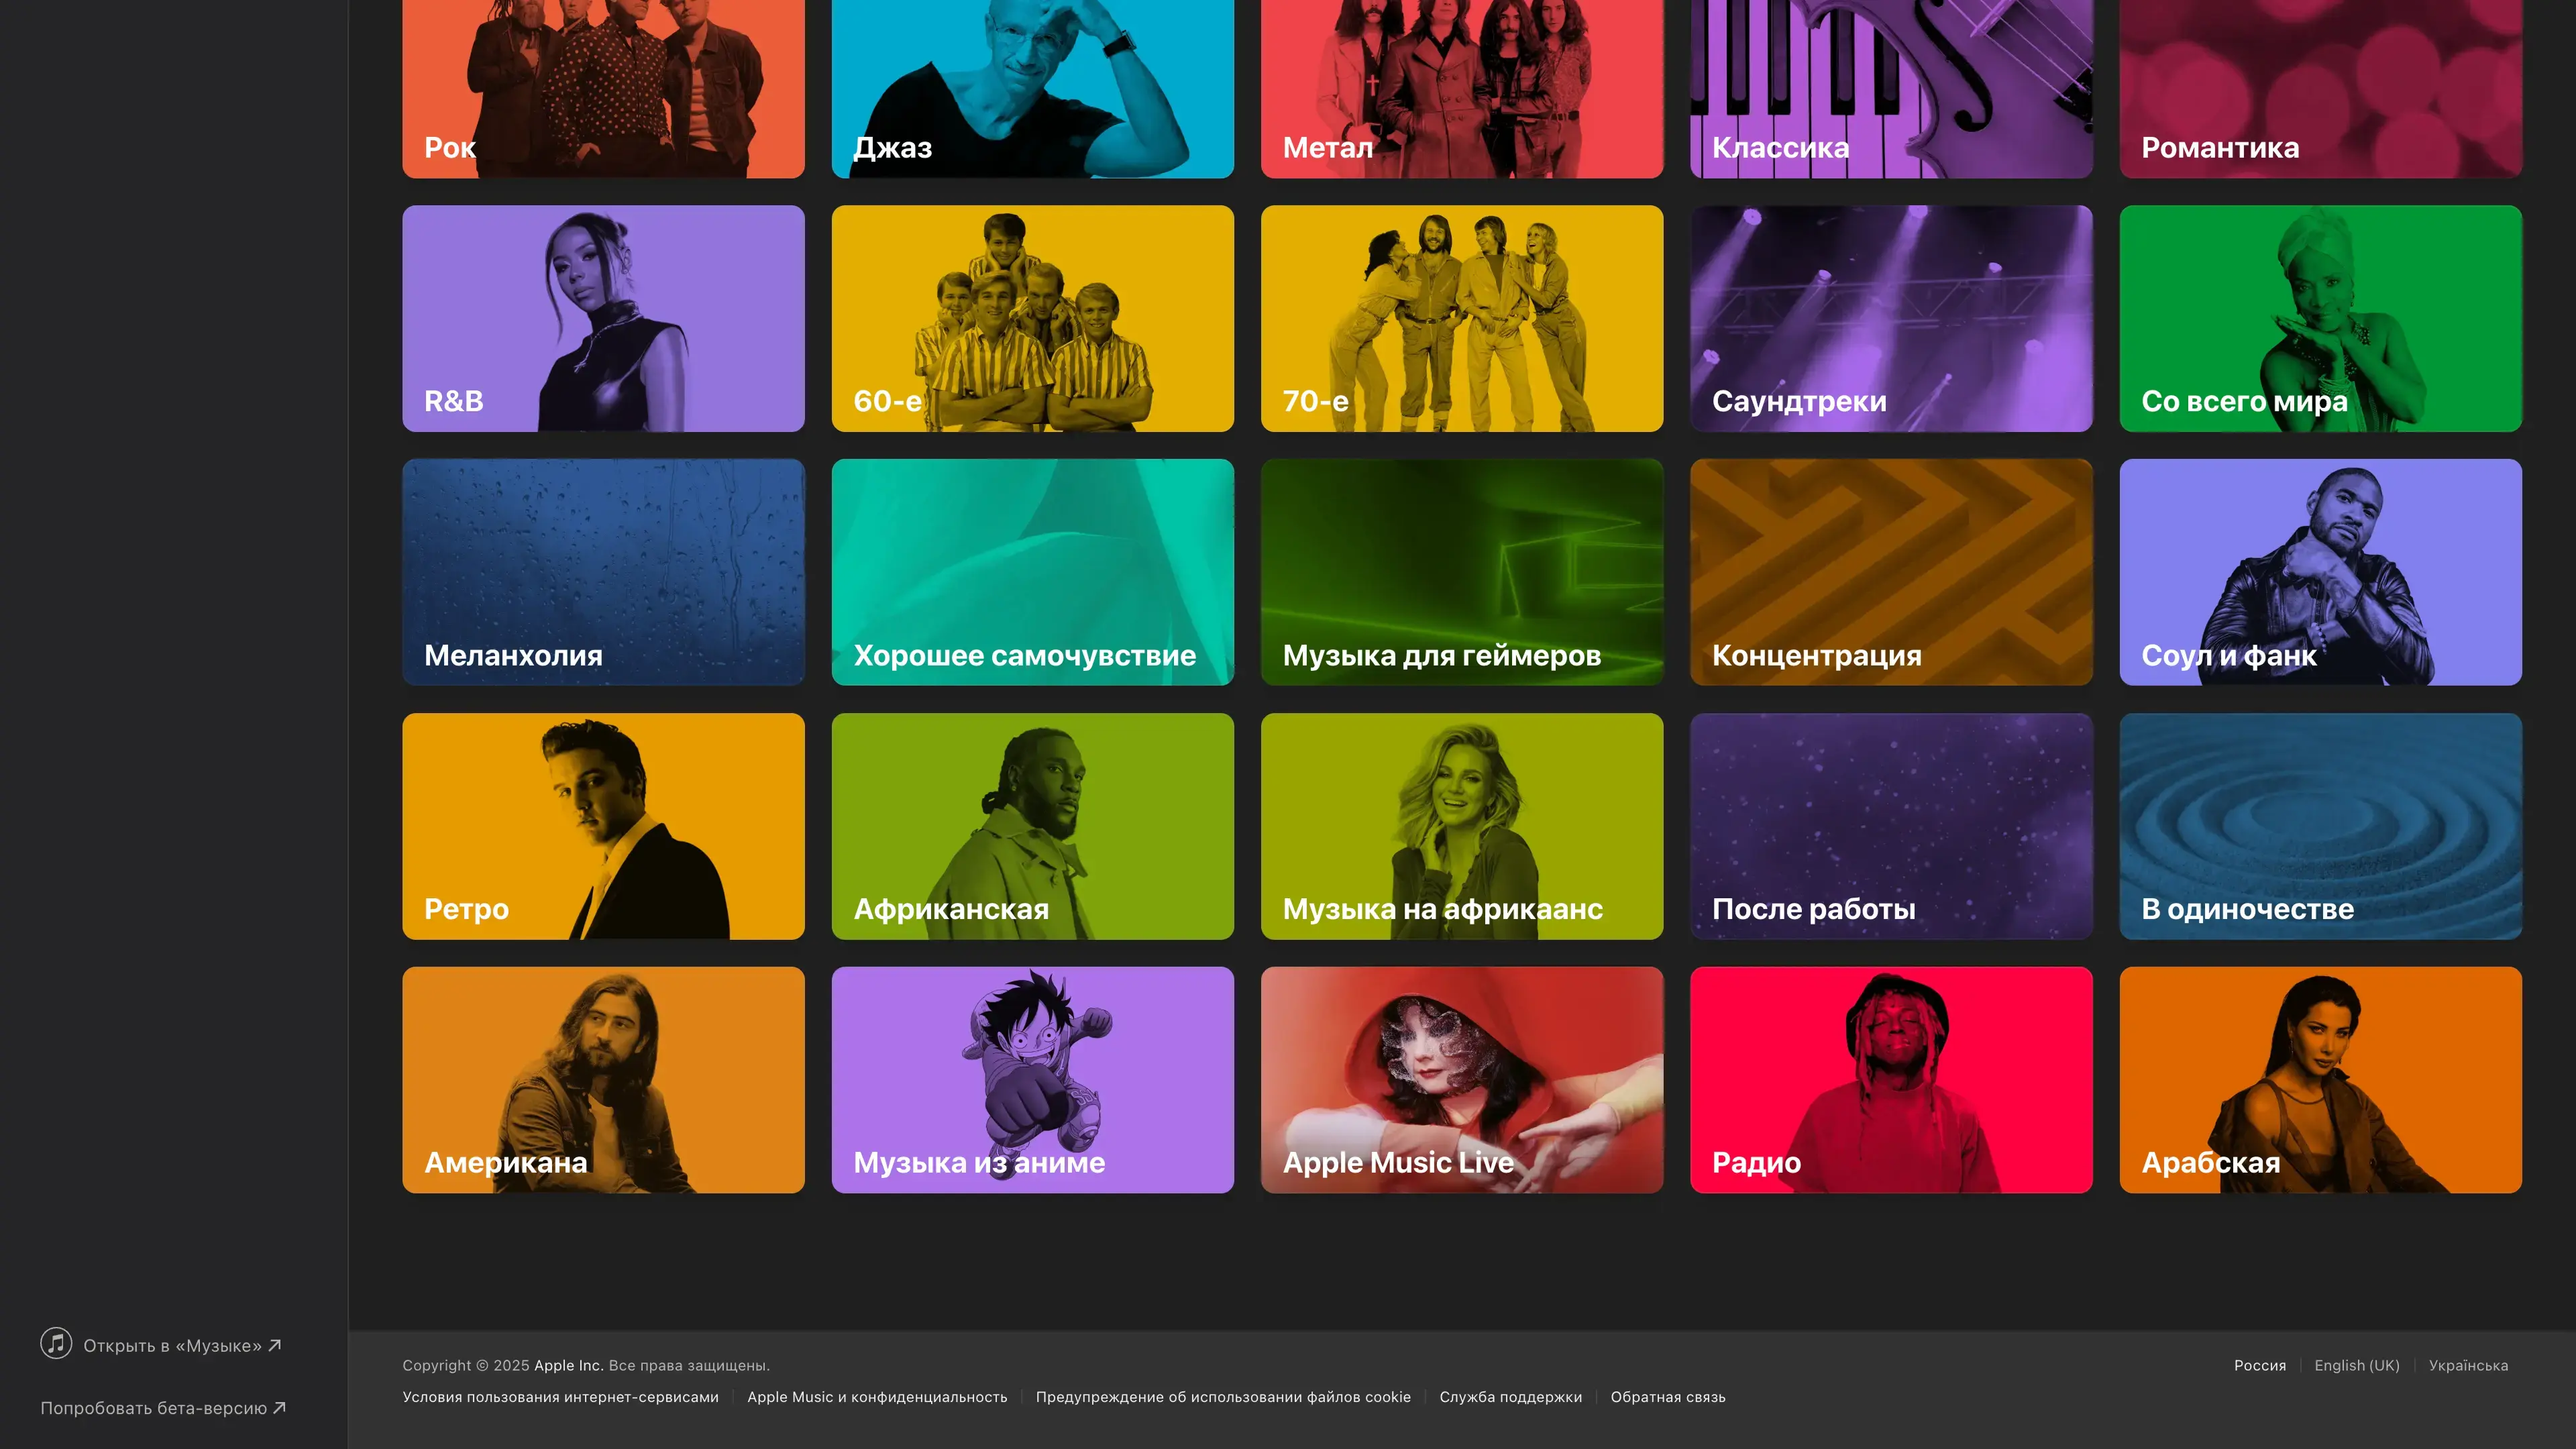Open Служба поддержки footer link

point(1510,1397)
